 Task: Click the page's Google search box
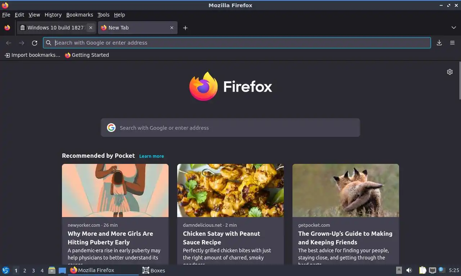(x=230, y=128)
